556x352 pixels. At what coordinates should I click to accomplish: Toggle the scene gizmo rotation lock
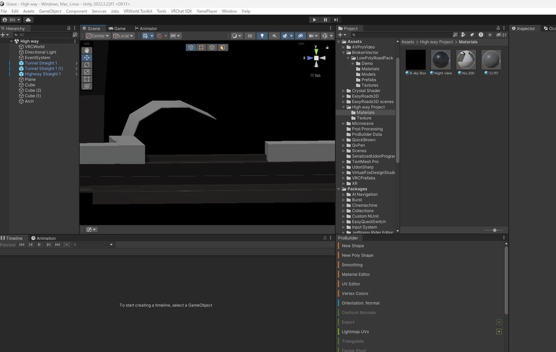[327, 47]
